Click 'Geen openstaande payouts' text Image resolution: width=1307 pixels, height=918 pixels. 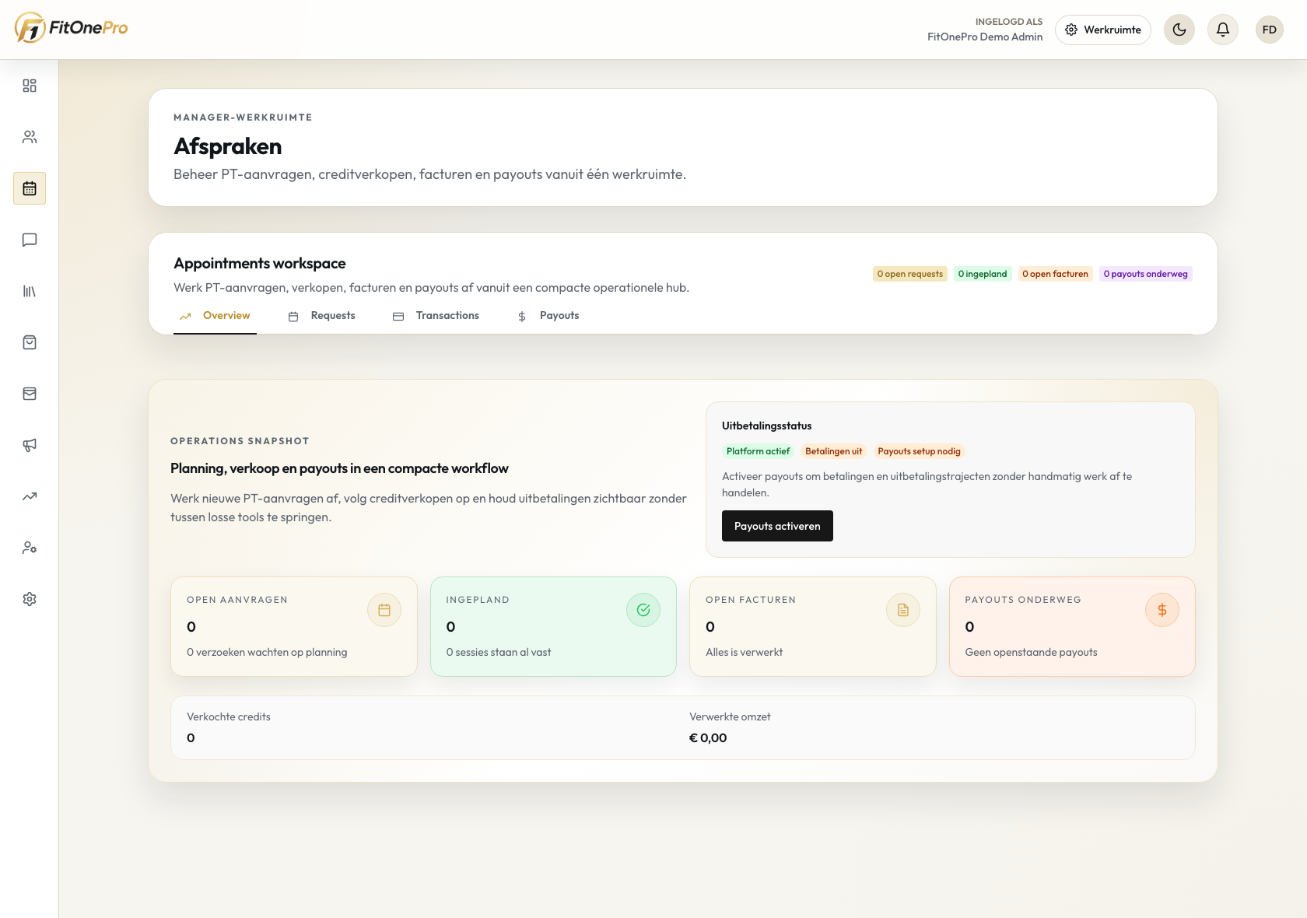tap(1031, 652)
